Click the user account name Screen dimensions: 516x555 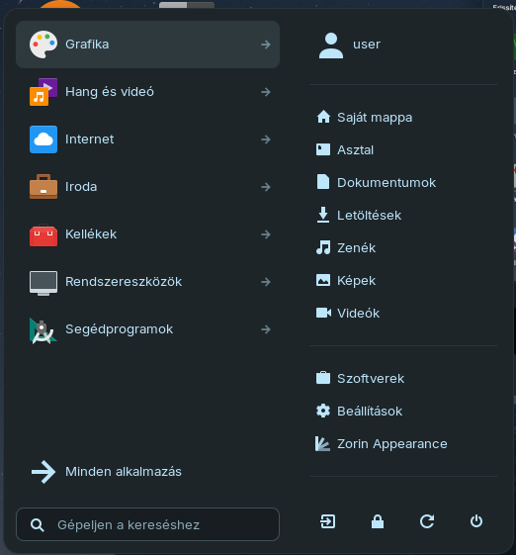click(x=367, y=45)
